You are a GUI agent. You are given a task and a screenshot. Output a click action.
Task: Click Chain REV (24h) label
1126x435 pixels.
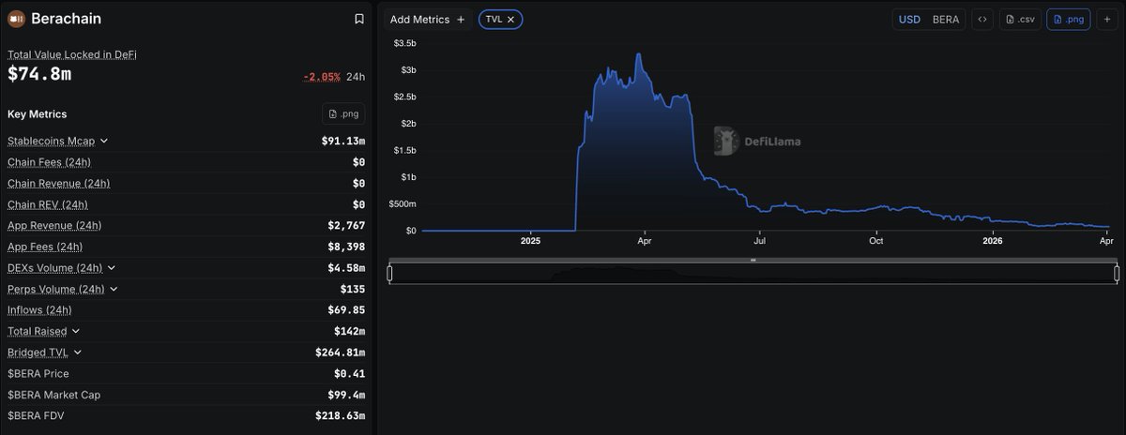pyautogui.click(x=48, y=204)
